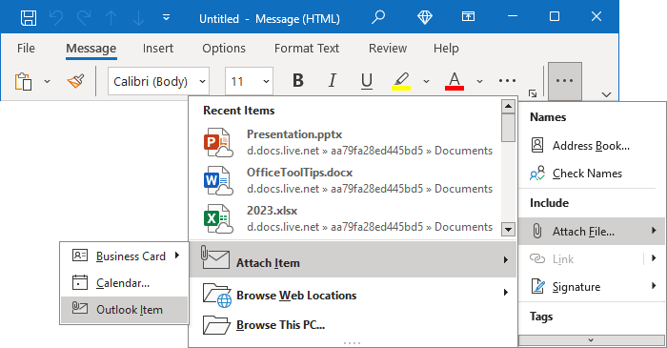Choose Calendar from Attach Item menu
This screenshot has height=348, width=667.
click(x=124, y=282)
